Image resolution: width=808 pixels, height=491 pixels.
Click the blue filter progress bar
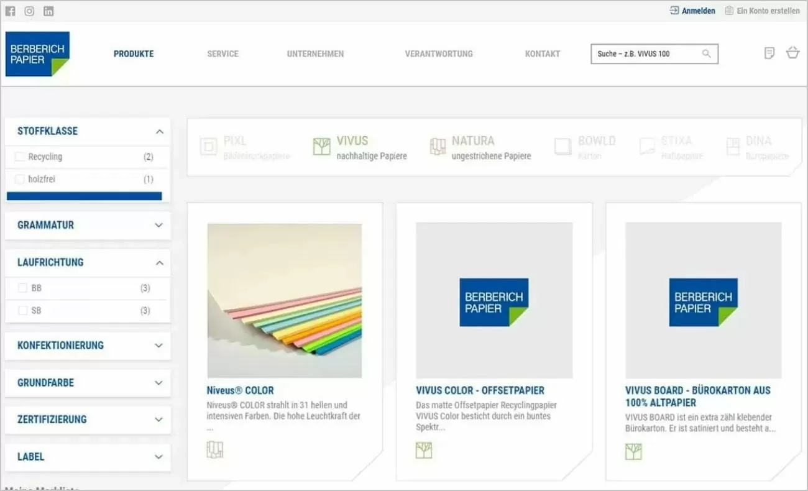pyautogui.click(x=85, y=196)
